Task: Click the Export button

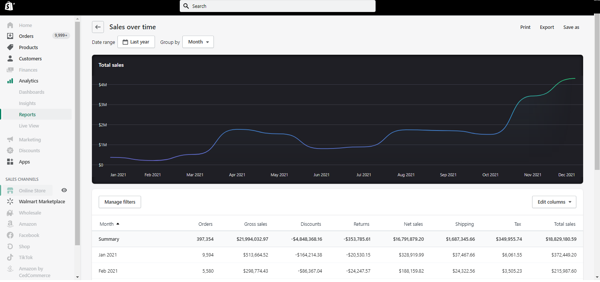Action: click(547, 27)
